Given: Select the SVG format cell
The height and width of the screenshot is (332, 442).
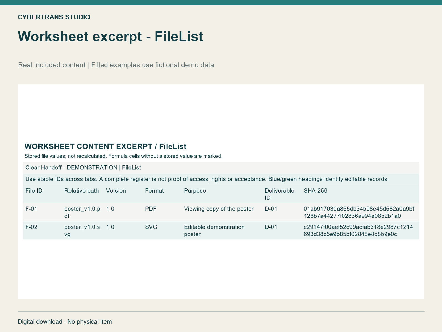Looking at the screenshot, I should coord(151,227).
